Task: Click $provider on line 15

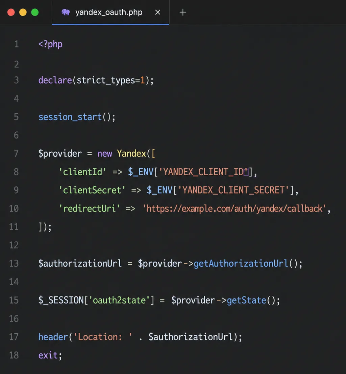Action: (193, 301)
